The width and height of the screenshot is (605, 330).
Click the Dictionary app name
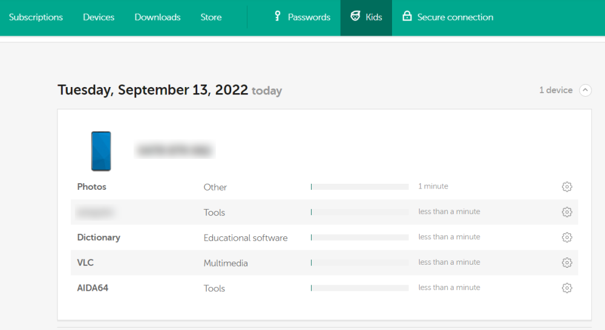tap(99, 238)
